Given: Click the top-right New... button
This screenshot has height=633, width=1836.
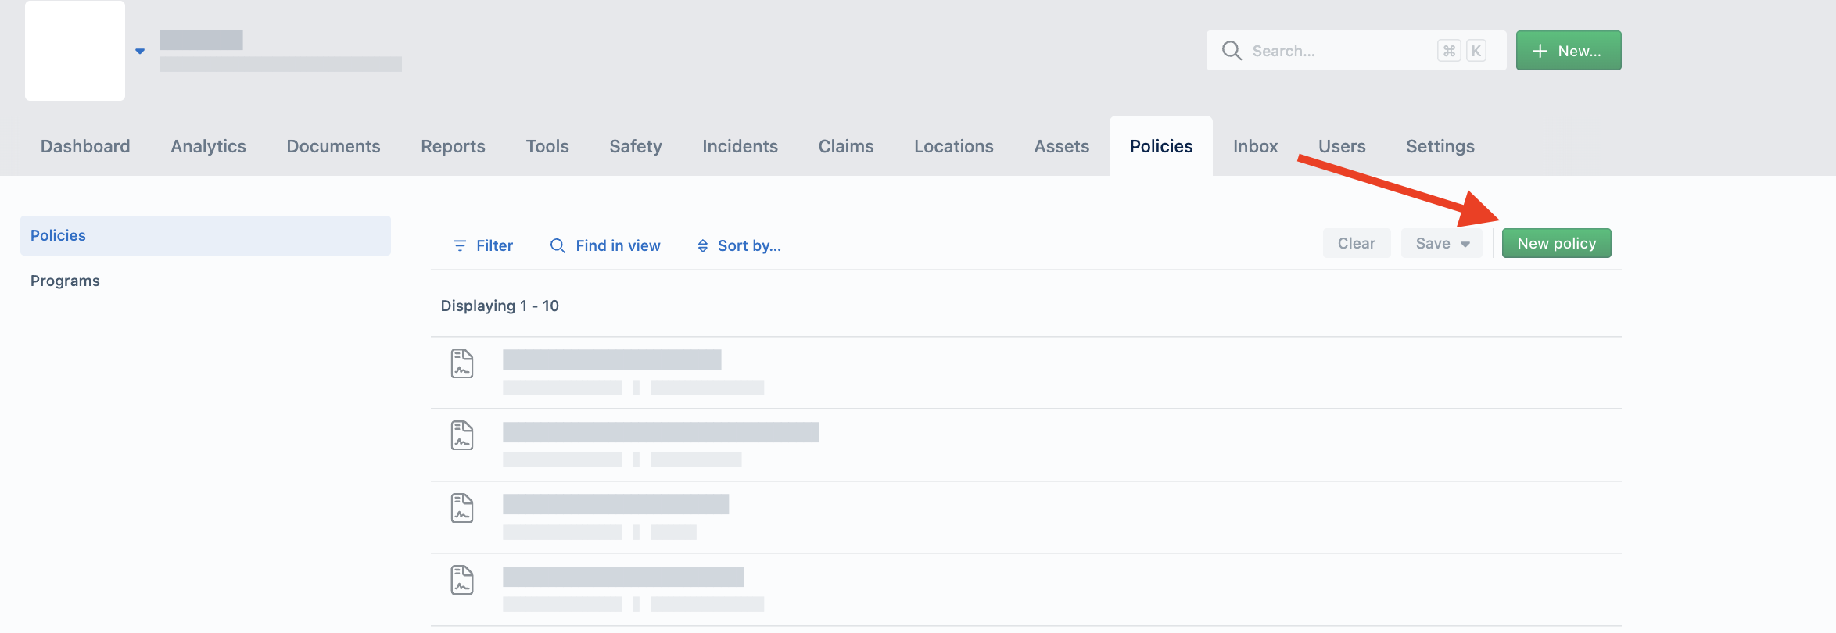Looking at the screenshot, I should coord(1569,51).
